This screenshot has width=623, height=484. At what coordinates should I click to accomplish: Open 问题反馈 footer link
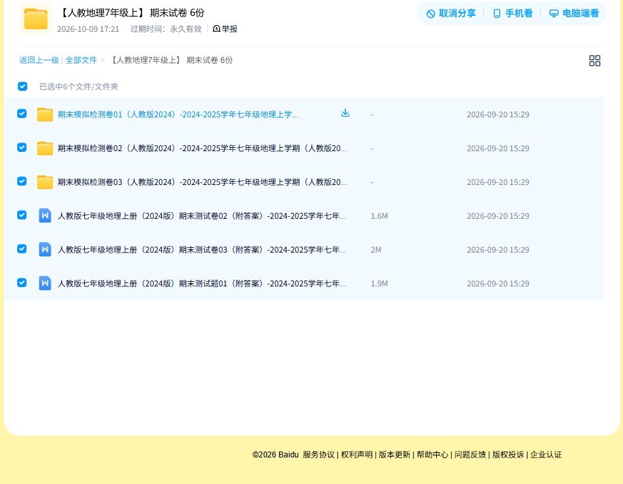click(x=470, y=455)
